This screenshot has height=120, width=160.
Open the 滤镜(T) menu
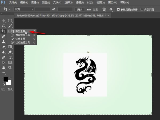point(80,2)
